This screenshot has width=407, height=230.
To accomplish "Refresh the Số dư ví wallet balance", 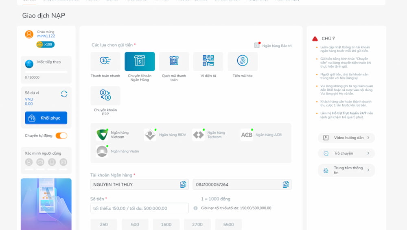I will coord(64,94).
